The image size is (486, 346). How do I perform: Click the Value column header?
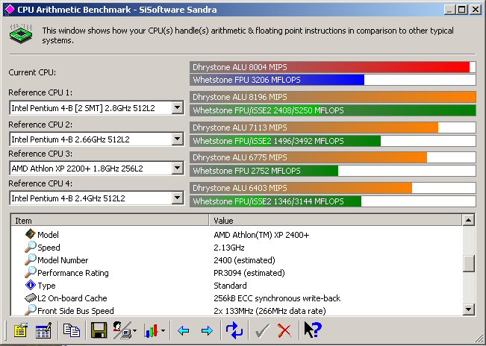(336, 221)
